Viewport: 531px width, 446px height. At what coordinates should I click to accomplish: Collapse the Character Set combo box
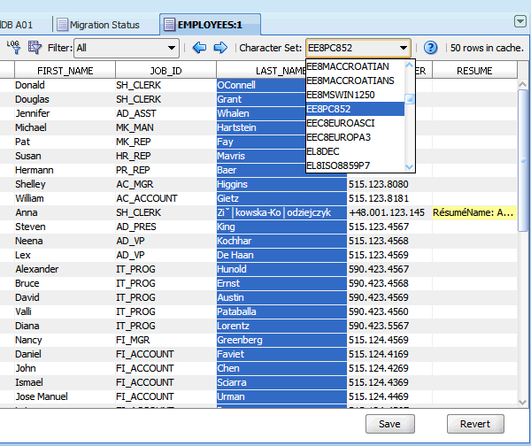coord(404,48)
